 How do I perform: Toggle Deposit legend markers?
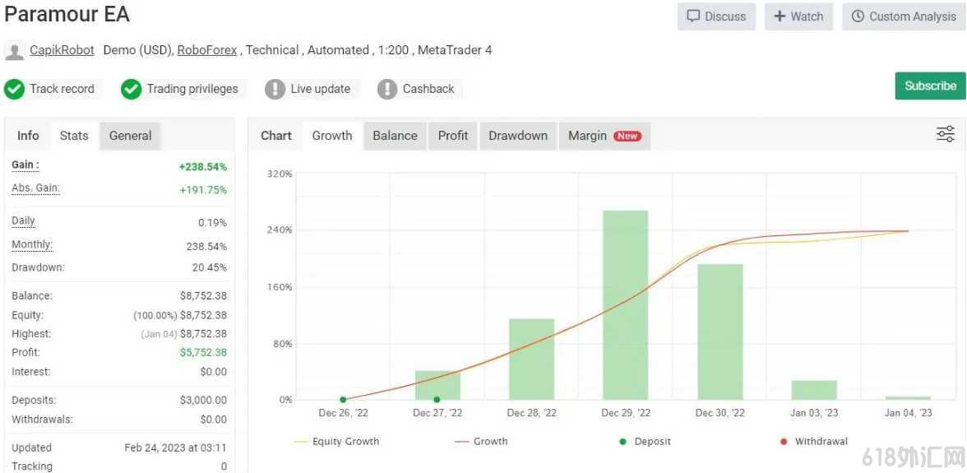[645, 442]
